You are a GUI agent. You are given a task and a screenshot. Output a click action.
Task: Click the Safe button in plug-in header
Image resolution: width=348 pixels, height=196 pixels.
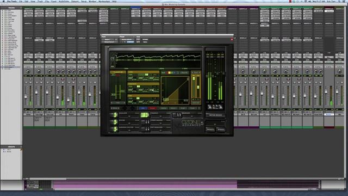pyautogui.click(x=138, y=42)
